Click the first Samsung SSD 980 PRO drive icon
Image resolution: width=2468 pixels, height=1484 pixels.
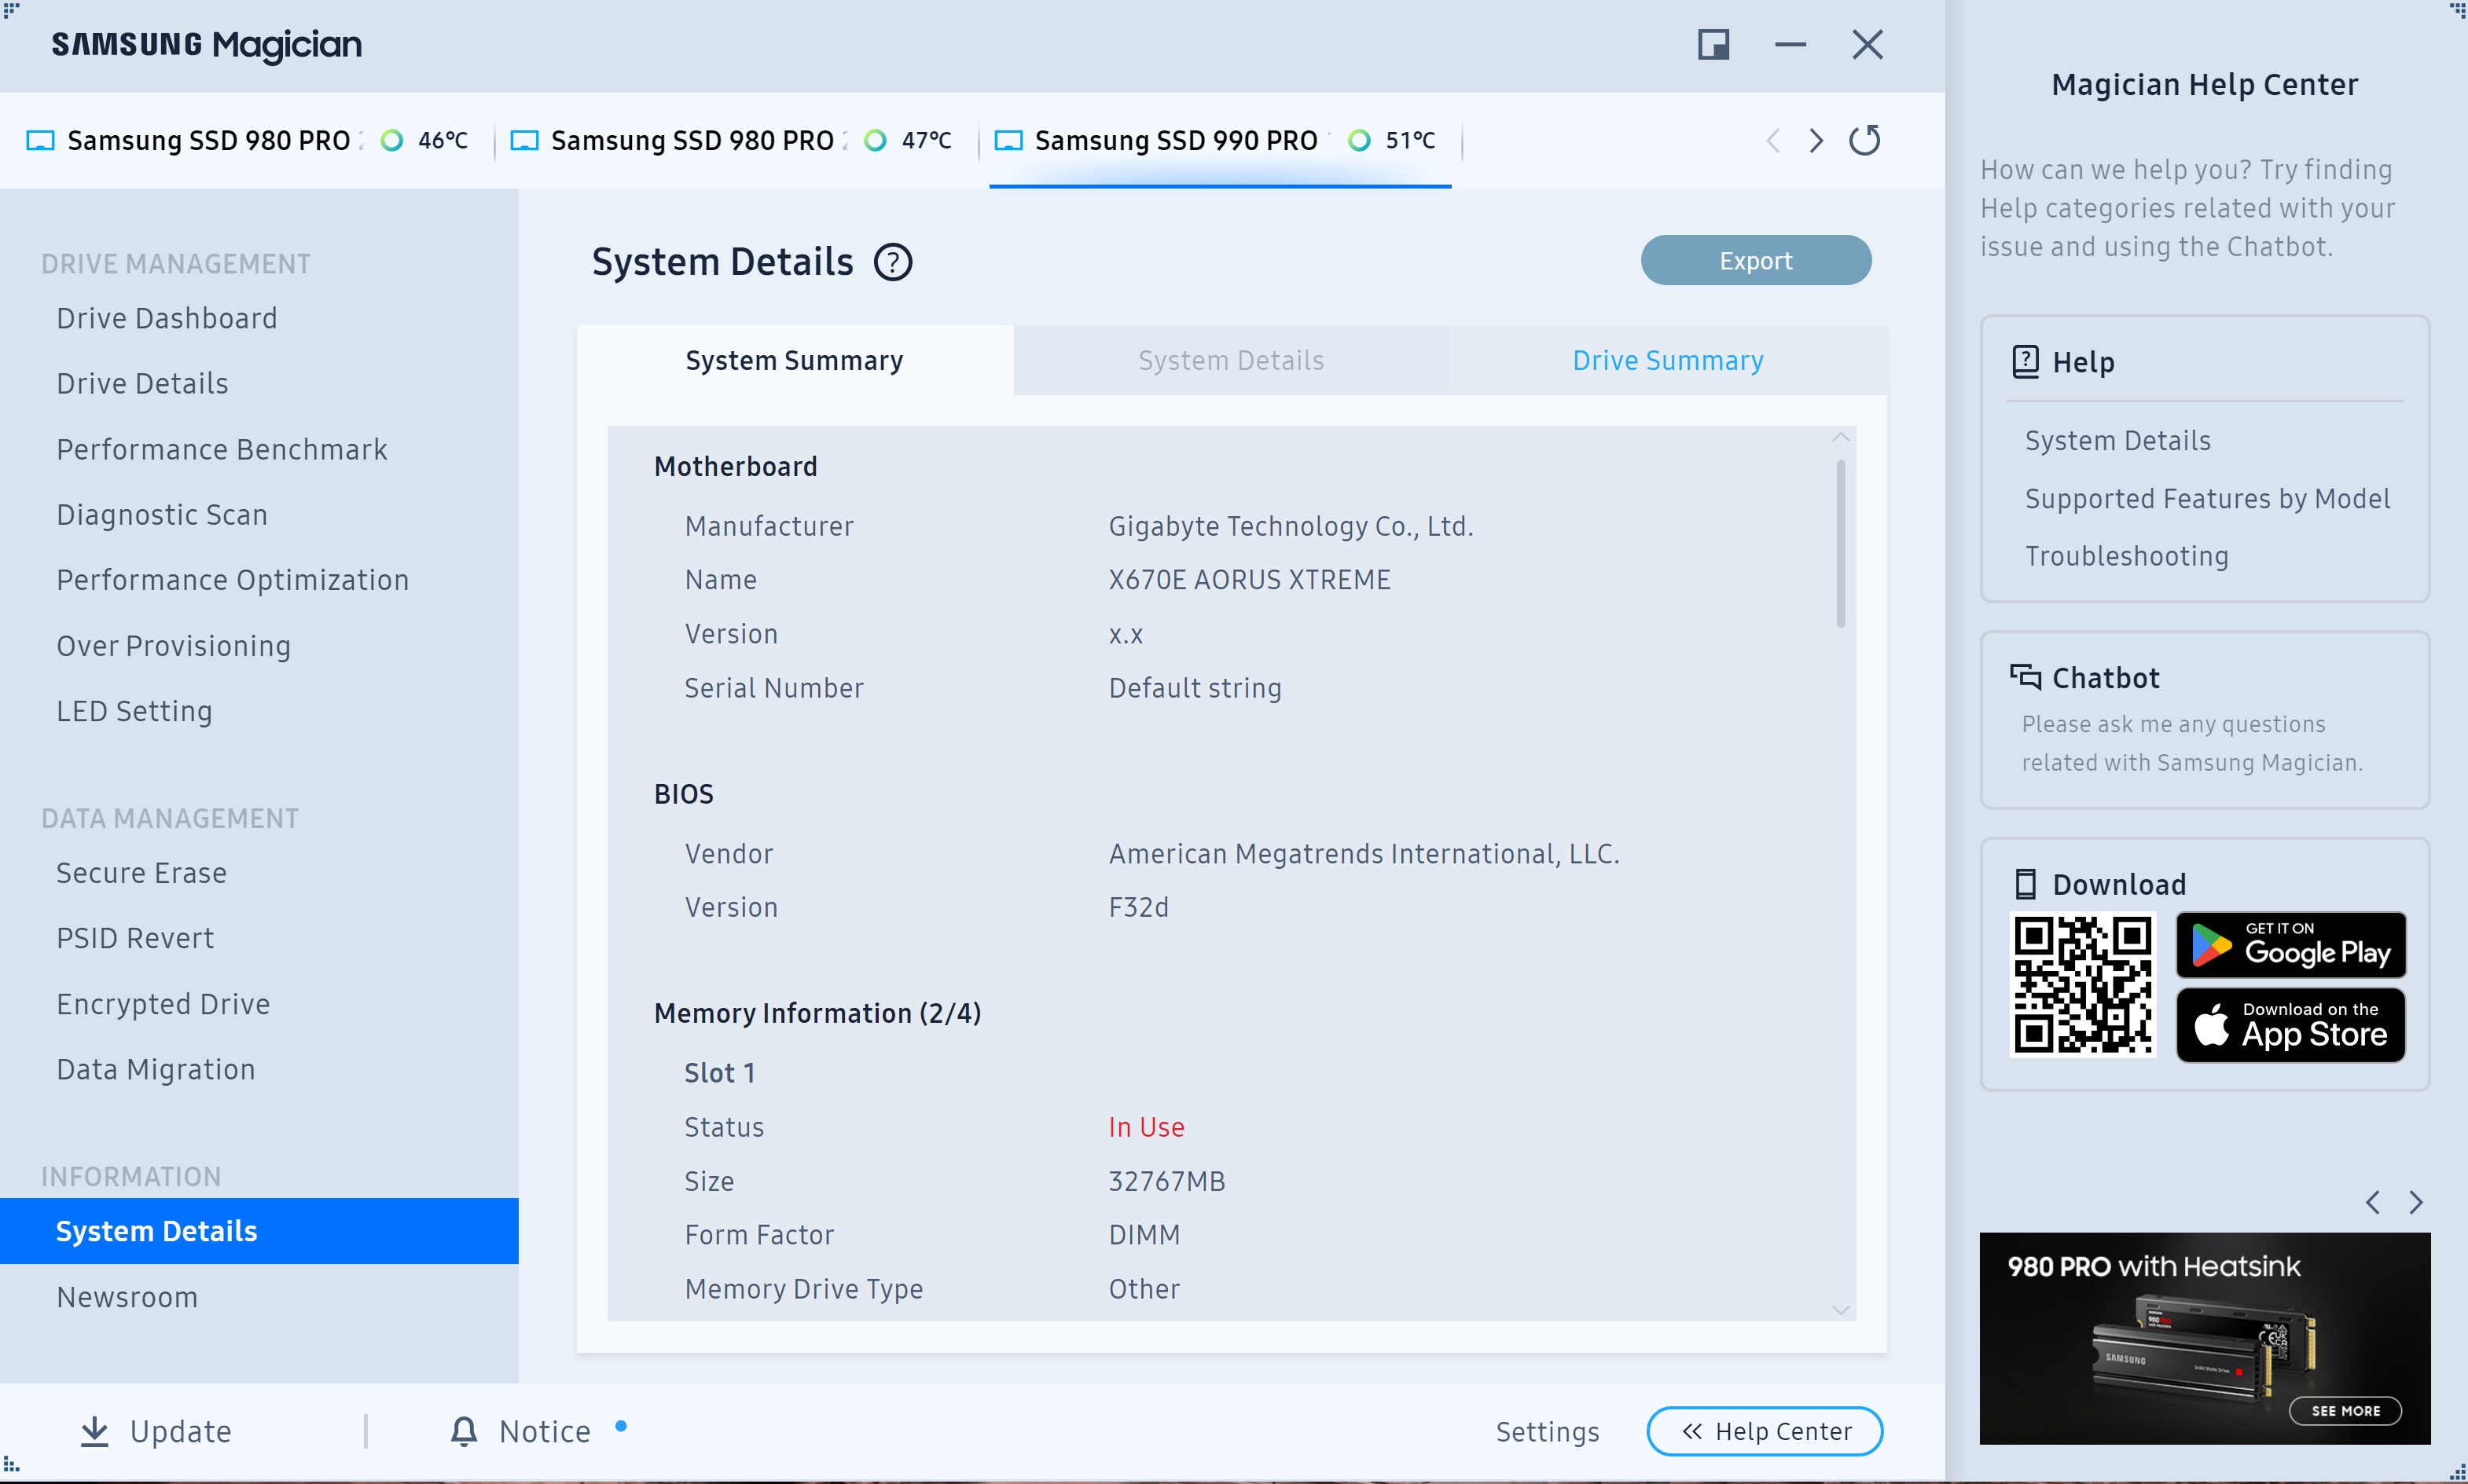(x=40, y=140)
